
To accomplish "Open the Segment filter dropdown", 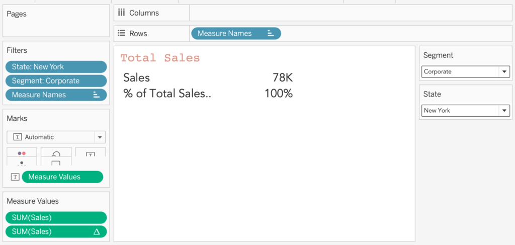I will click(504, 72).
